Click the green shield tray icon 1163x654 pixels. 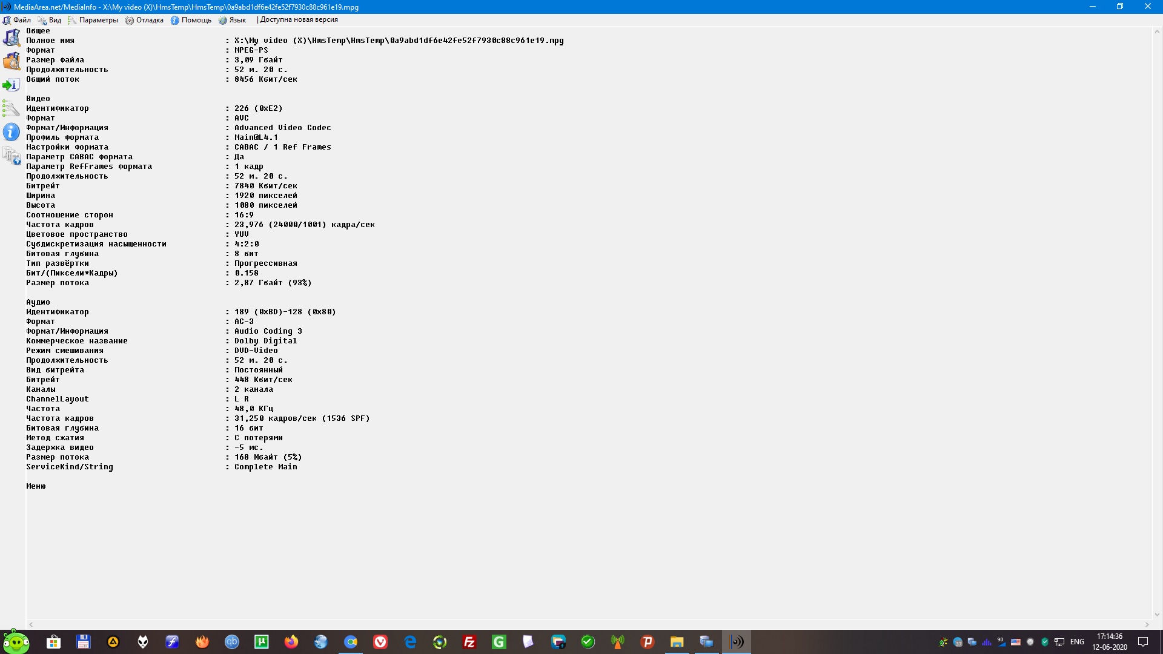pyautogui.click(x=1045, y=642)
